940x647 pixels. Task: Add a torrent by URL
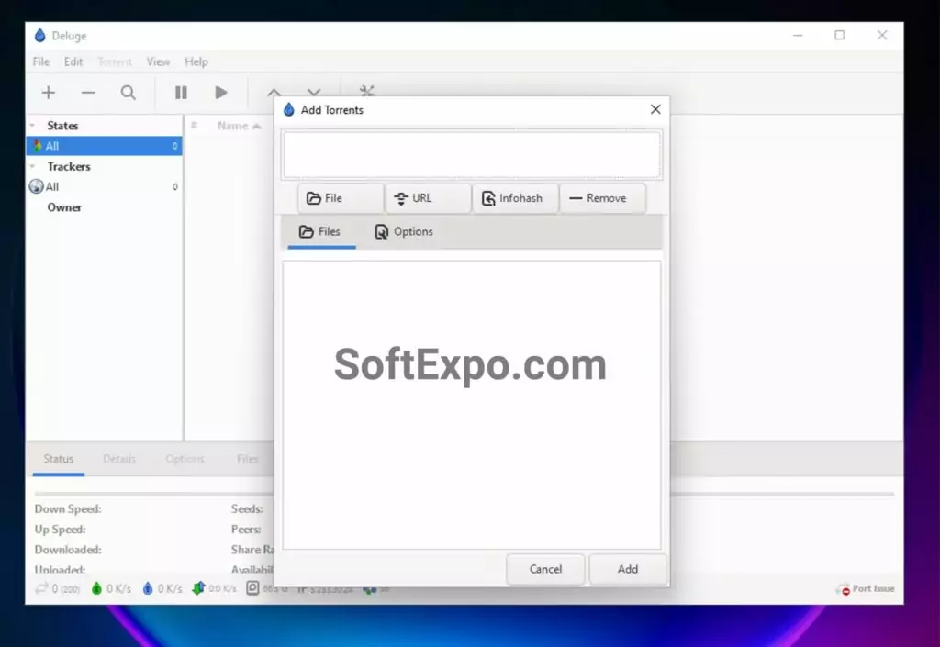(427, 197)
